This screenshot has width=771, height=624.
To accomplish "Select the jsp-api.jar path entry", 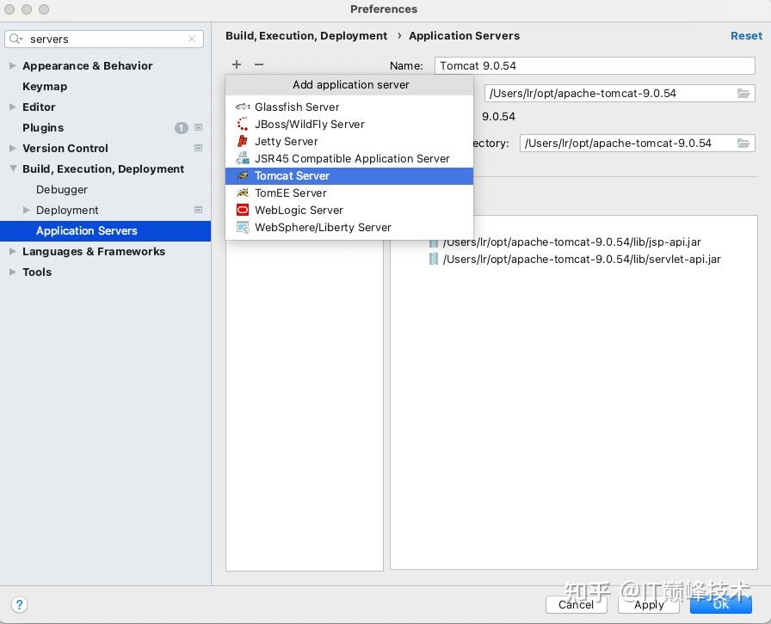I will point(572,242).
